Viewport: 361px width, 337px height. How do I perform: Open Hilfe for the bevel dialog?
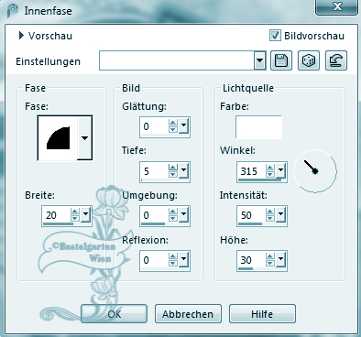[262, 313]
